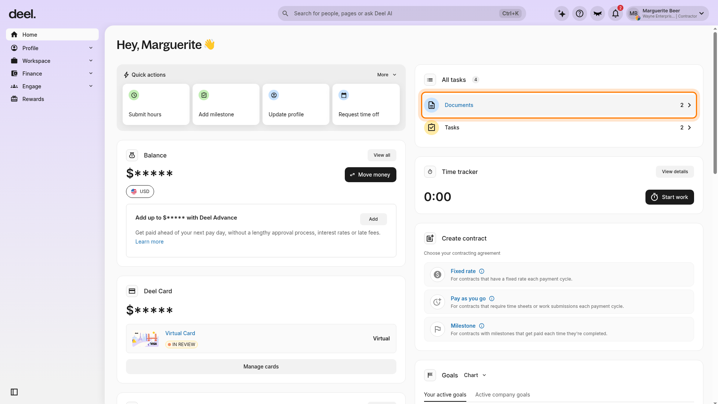Image resolution: width=718 pixels, height=404 pixels.
Task: Select the USD currency chip
Action: (140, 192)
